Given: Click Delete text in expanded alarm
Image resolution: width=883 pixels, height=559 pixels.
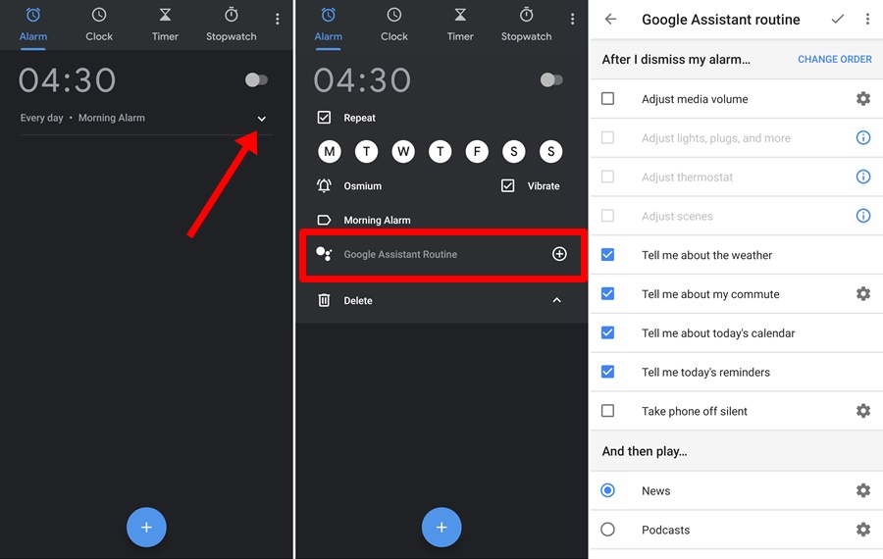Looking at the screenshot, I should [358, 301].
